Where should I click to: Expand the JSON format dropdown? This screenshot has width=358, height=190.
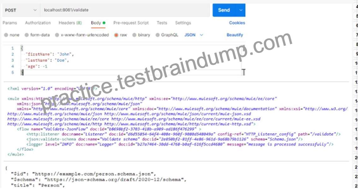194,35
